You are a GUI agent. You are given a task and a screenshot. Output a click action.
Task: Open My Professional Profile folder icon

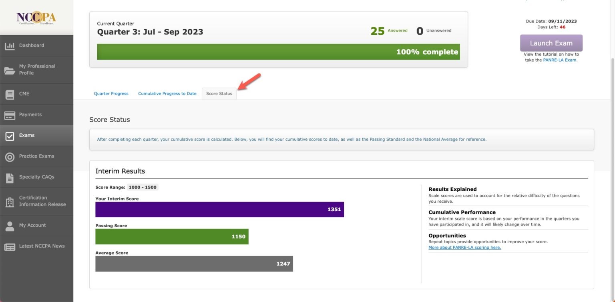10,70
